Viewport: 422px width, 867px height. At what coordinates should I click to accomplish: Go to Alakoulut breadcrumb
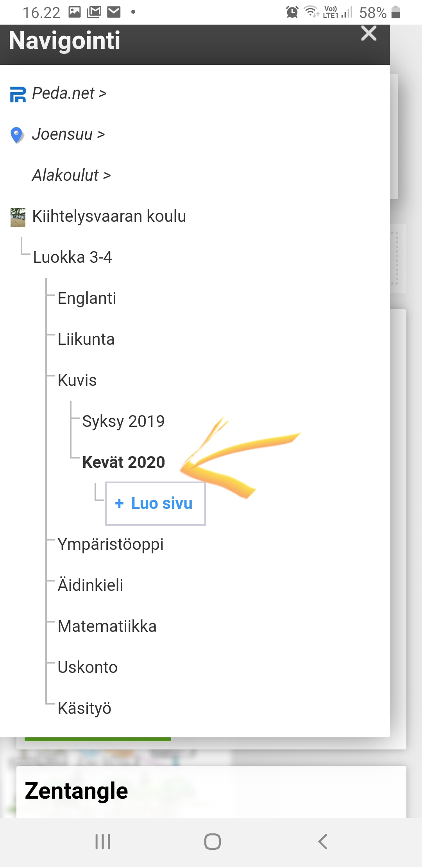72,176
